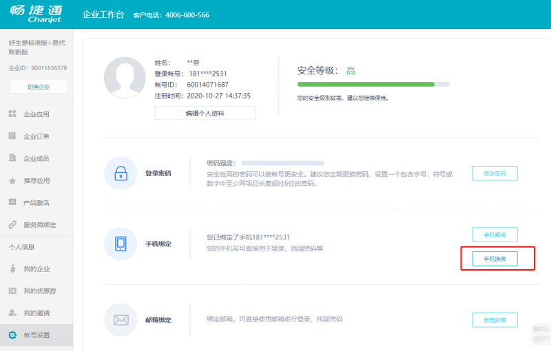Click the 手机换绑 button
The image size is (551, 351).
coord(495,259)
